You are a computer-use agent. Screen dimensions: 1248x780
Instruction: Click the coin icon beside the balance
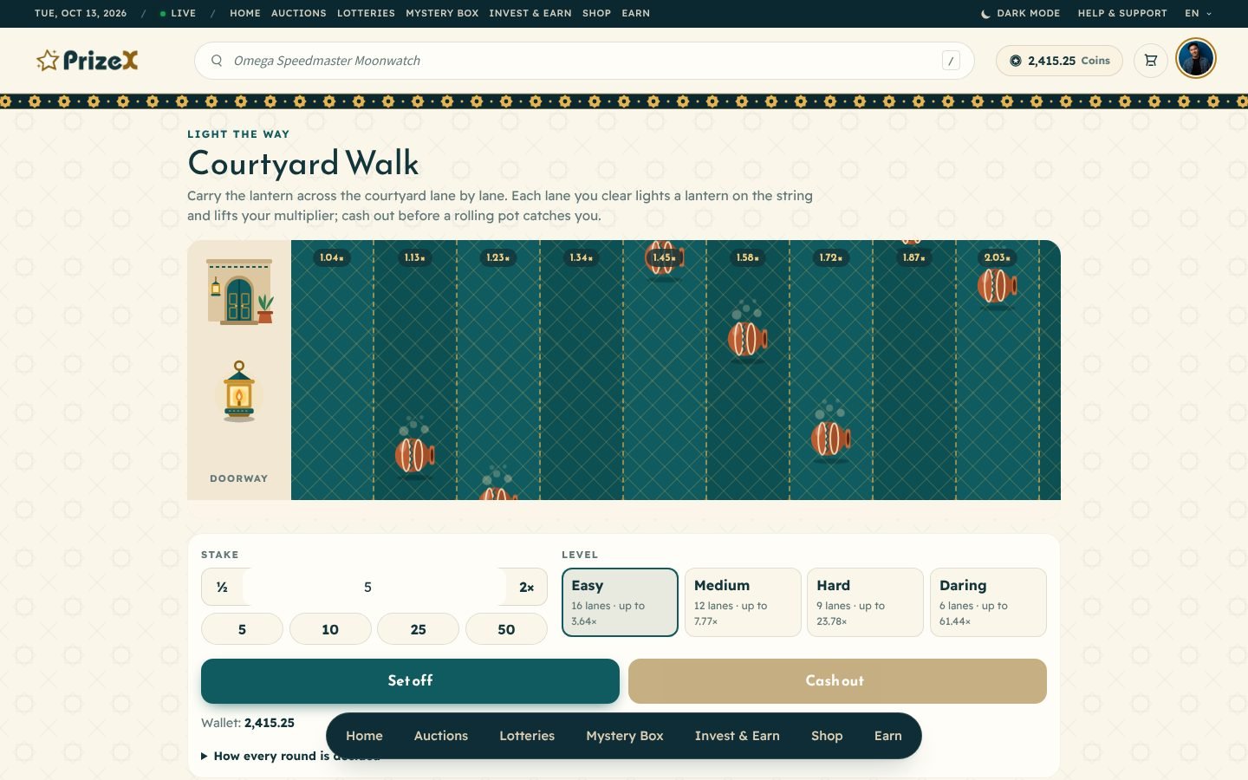point(1015,61)
